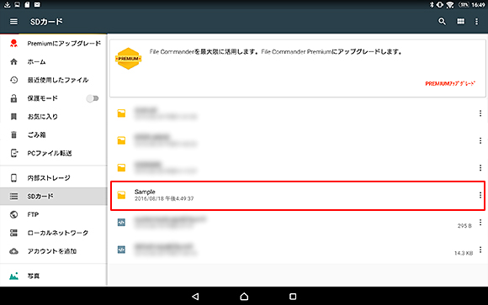Tap the local network icon

tap(13, 233)
